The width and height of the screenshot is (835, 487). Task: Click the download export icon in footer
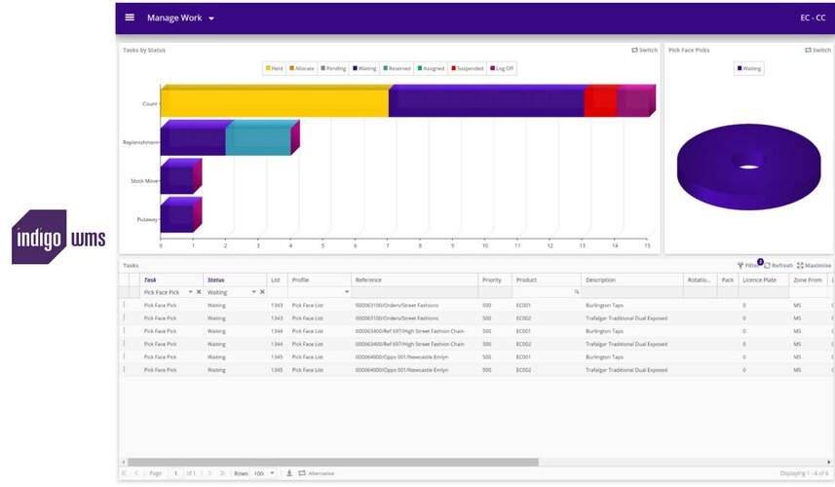pos(288,473)
